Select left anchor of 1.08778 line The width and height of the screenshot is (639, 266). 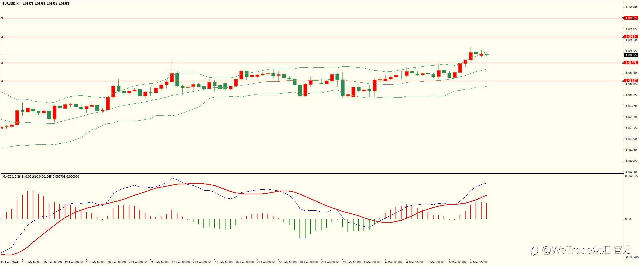2,63
